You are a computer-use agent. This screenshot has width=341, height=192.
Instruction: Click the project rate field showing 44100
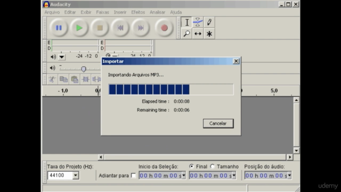coord(60,175)
